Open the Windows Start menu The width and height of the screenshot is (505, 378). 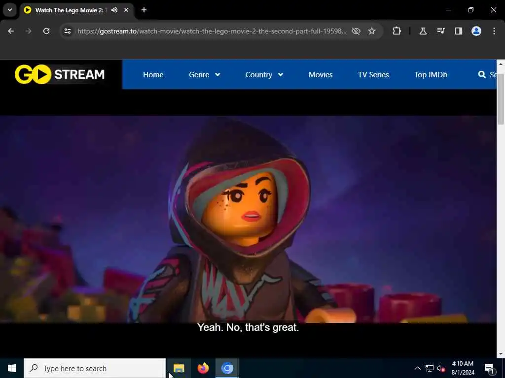(12, 368)
